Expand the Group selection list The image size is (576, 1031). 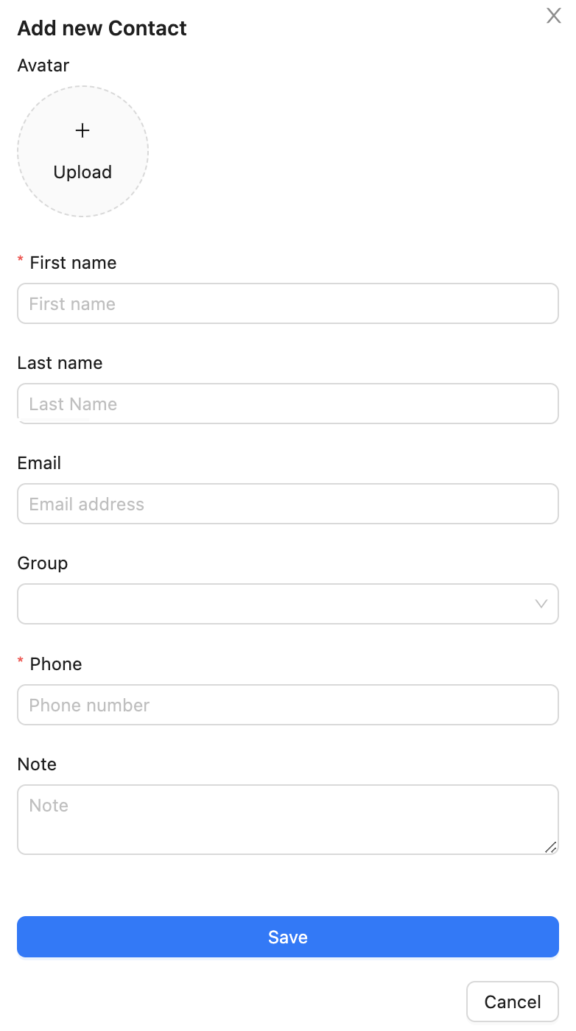click(x=287, y=604)
